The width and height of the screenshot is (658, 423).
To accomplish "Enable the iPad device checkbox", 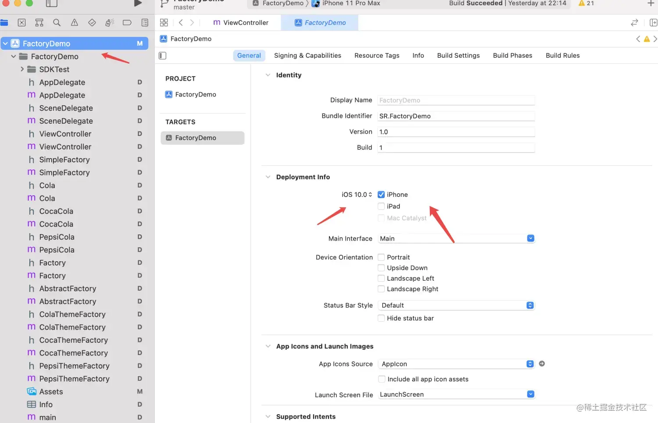I will click(381, 206).
